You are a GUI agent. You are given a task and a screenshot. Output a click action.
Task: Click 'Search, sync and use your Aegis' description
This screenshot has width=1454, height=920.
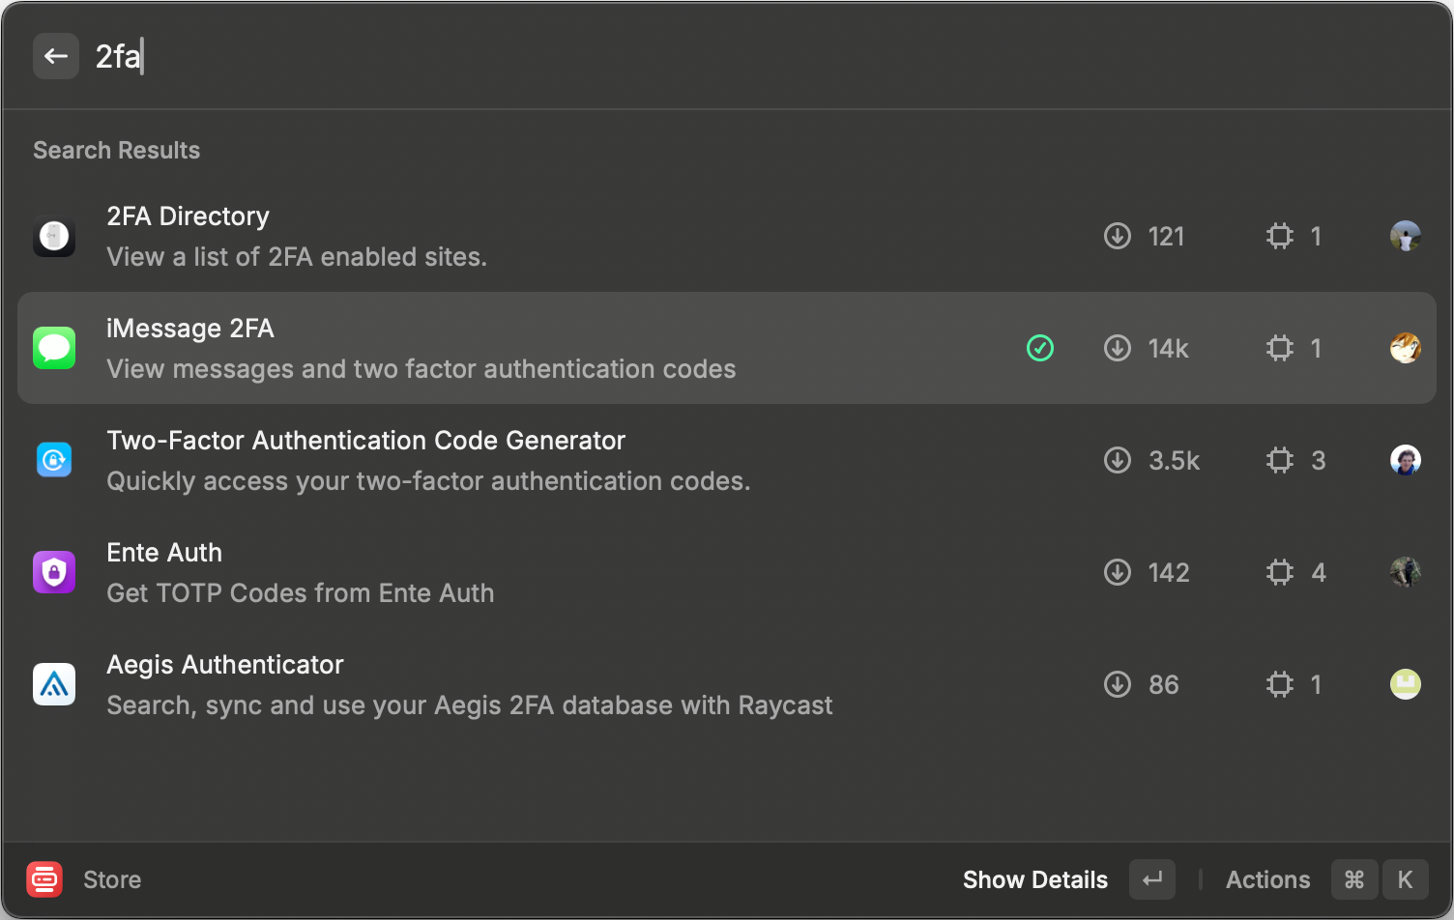[x=470, y=705]
